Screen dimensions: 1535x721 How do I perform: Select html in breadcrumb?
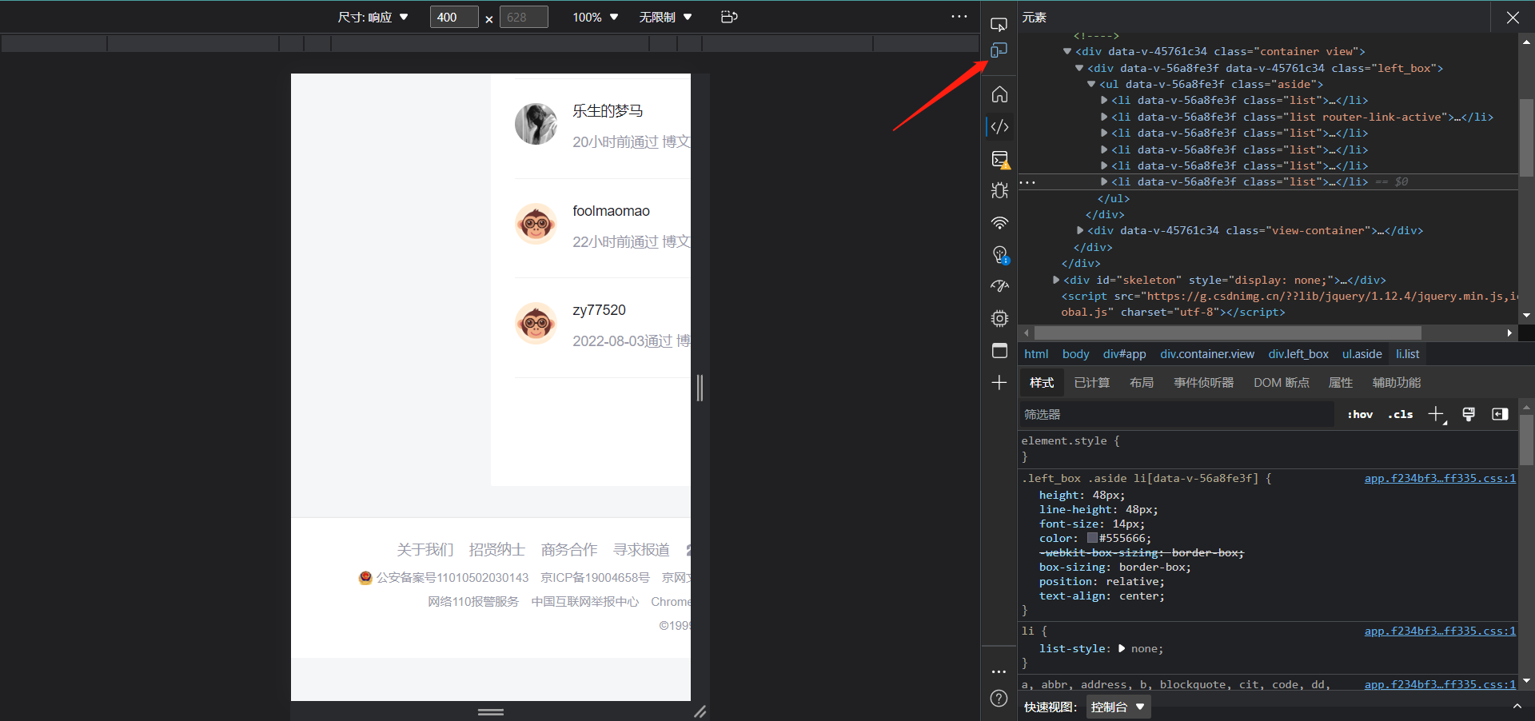(1036, 354)
